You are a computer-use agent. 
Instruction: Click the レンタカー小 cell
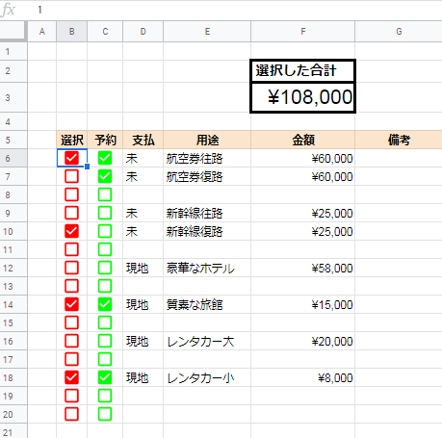[x=207, y=377]
